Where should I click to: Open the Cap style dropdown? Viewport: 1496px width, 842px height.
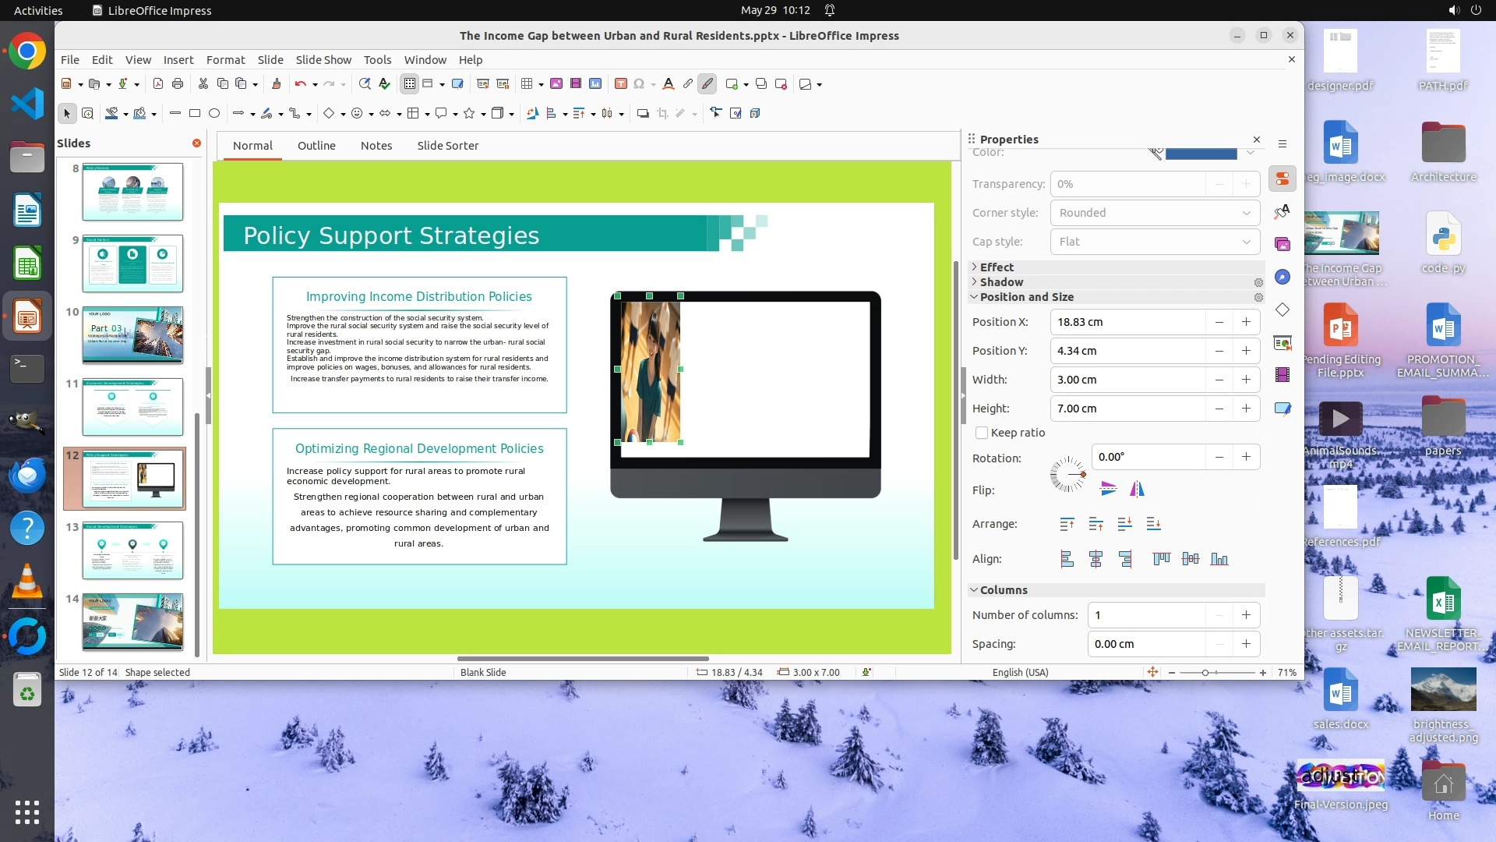click(x=1155, y=242)
